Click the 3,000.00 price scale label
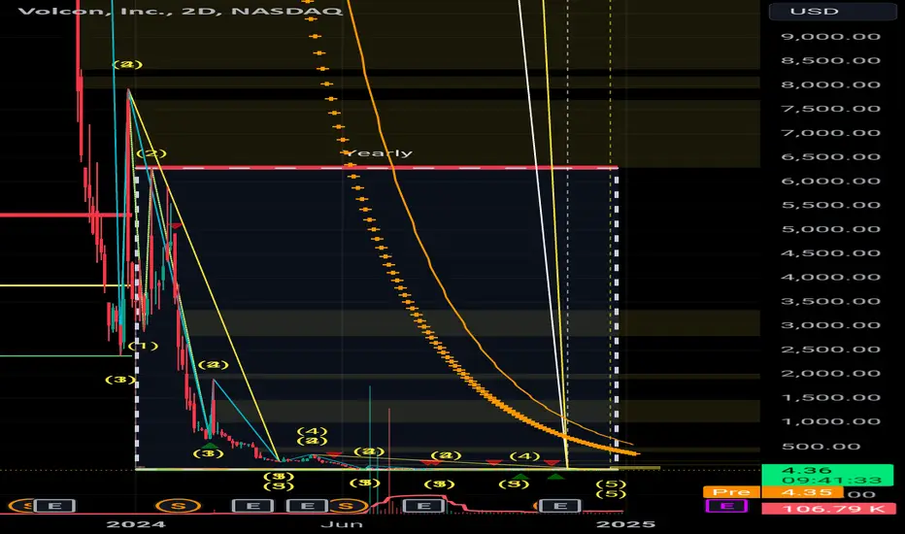Viewport: 905px width, 534px height. point(830,325)
